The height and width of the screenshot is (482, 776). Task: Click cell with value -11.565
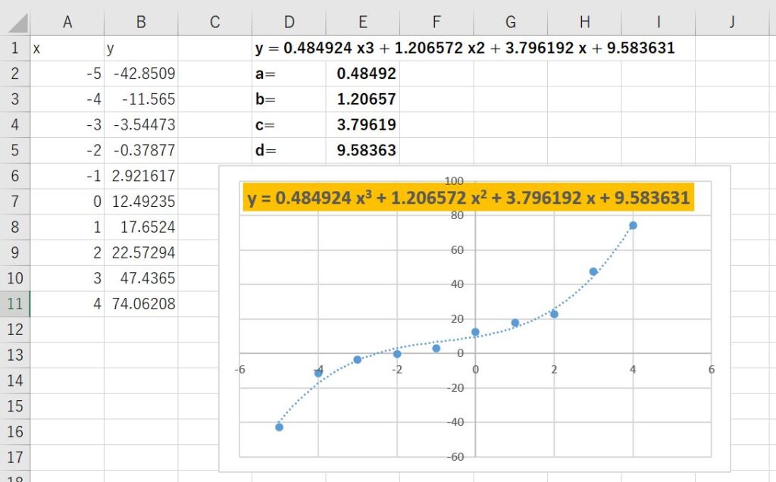point(141,99)
